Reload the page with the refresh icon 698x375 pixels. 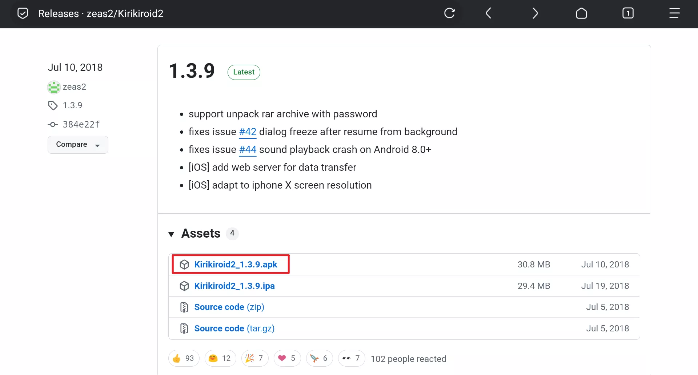[x=449, y=13]
